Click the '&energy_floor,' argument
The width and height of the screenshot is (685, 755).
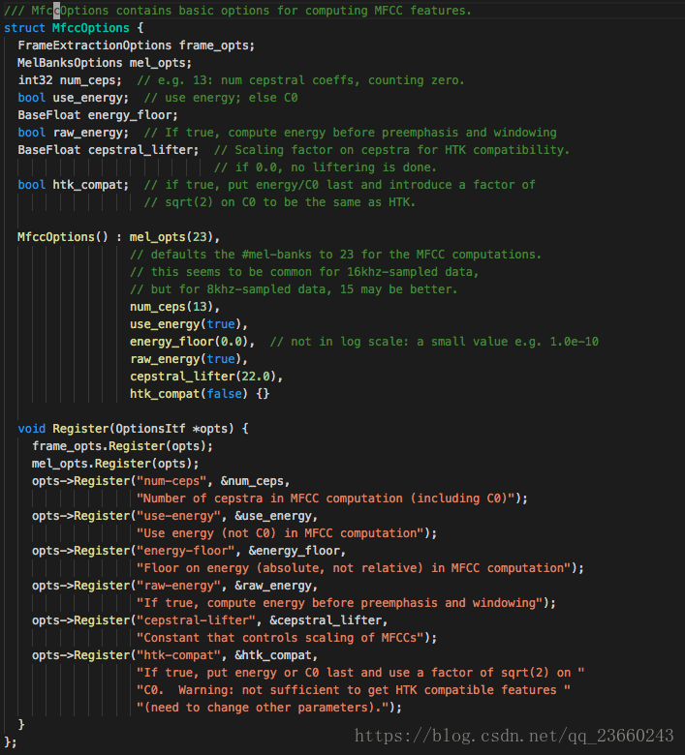pos(296,551)
